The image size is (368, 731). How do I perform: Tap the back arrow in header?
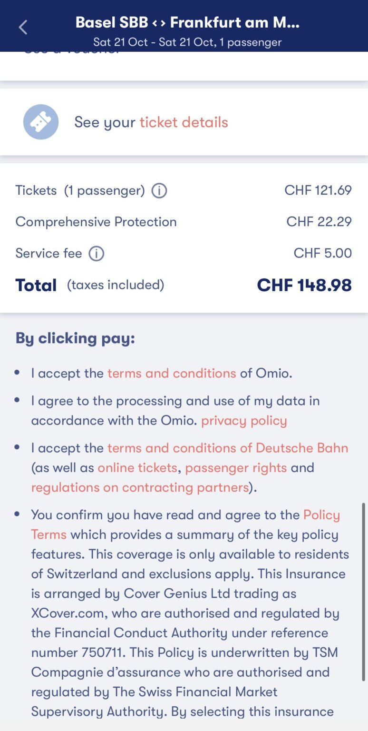tap(23, 28)
